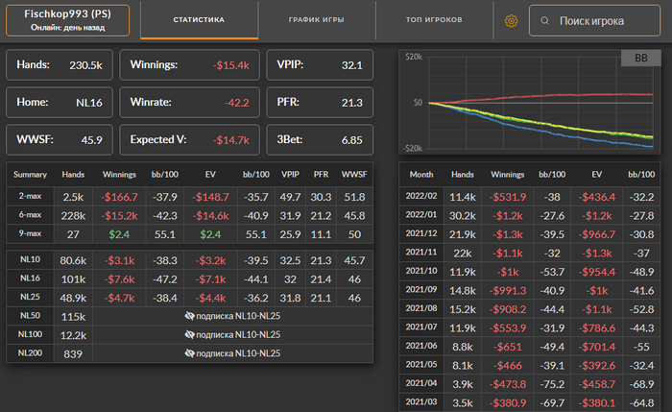The height and width of the screenshot is (412, 672).
Task: Click the winnings graph chart area
Action: coord(530,102)
